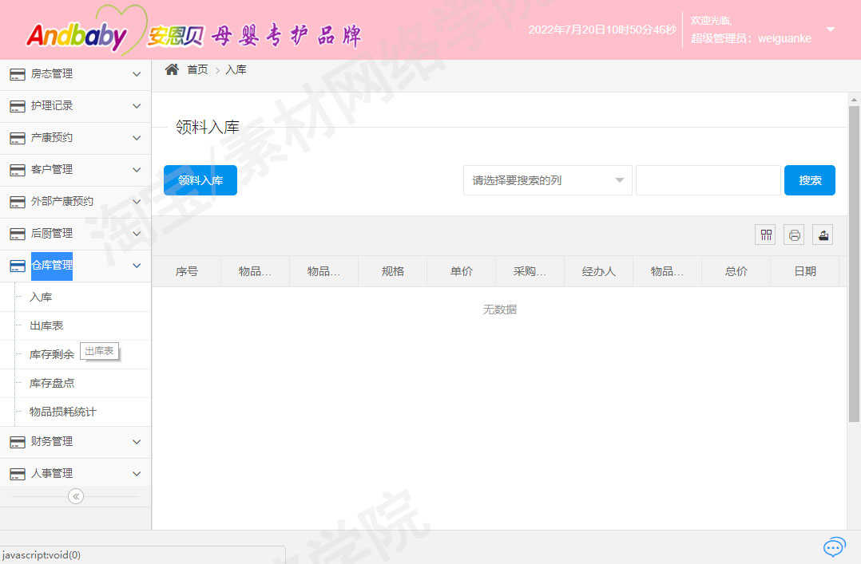
Task: Click the 后厨管理 card icon
Action: pyautogui.click(x=18, y=233)
